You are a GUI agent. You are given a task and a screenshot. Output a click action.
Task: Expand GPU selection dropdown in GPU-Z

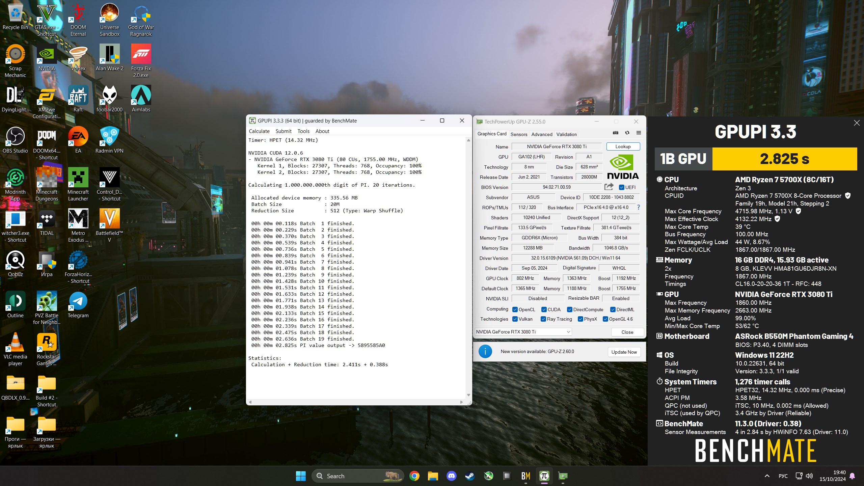(523, 332)
